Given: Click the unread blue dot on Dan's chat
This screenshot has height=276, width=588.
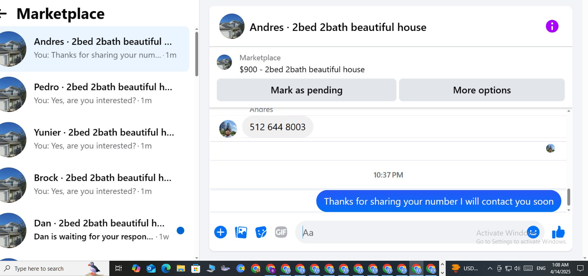Looking at the screenshot, I should click(x=181, y=230).
